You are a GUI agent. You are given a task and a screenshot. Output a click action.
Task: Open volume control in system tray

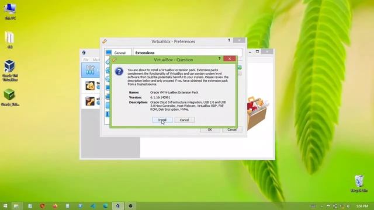click(x=348, y=206)
